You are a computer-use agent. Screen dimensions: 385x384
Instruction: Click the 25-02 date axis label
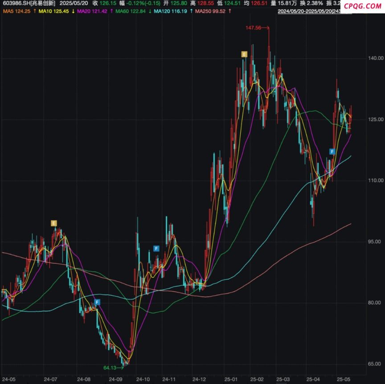257,380
